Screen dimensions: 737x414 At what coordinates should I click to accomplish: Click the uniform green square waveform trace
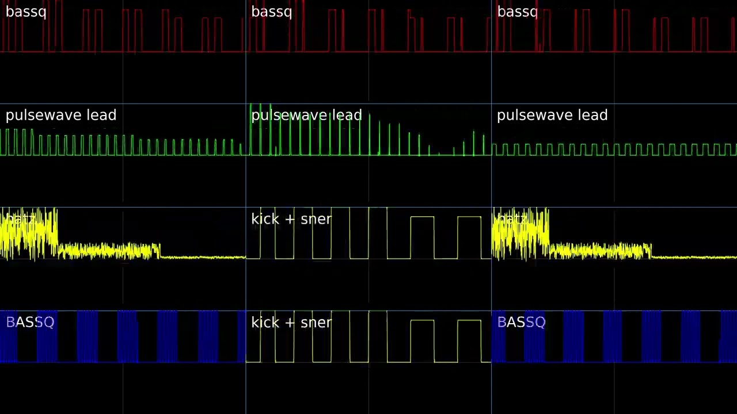pos(614,149)
